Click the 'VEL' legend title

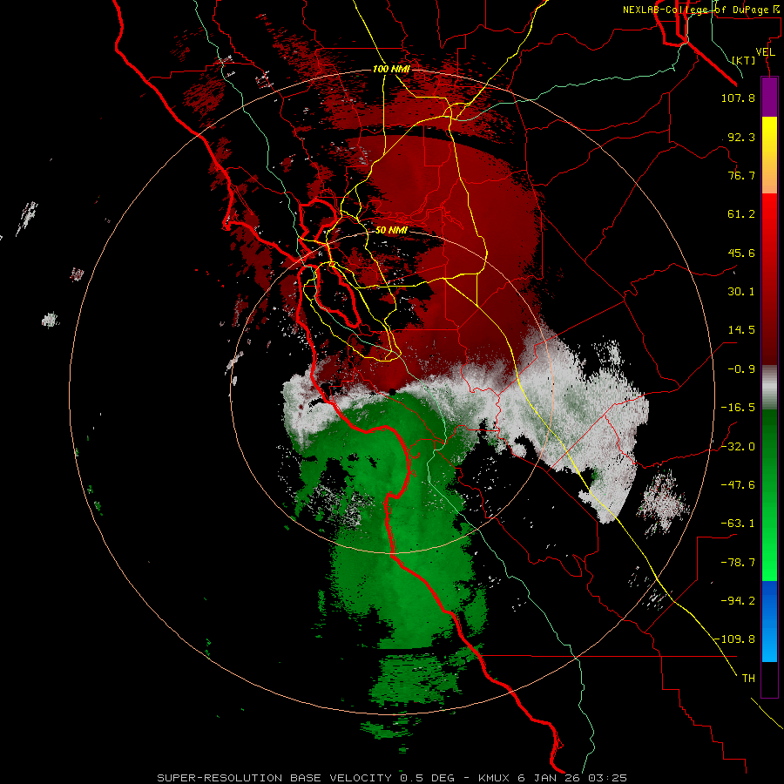pyautogui.click(x=765, y=51)
